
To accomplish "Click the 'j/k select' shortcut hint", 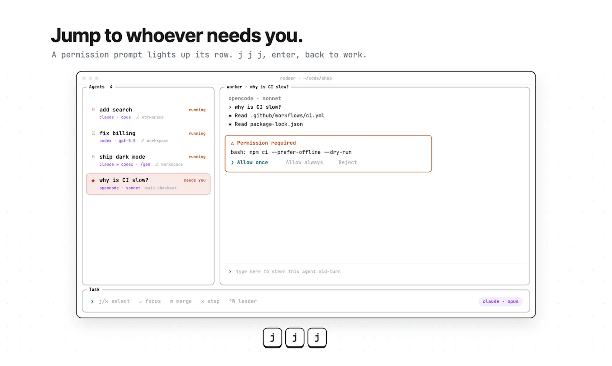I will point(114,301).
